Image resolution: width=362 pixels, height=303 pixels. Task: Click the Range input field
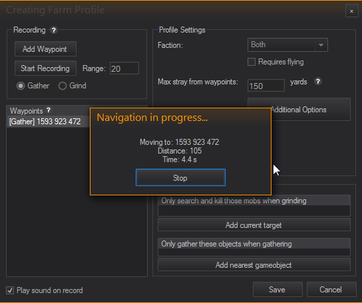pos(124,68)
